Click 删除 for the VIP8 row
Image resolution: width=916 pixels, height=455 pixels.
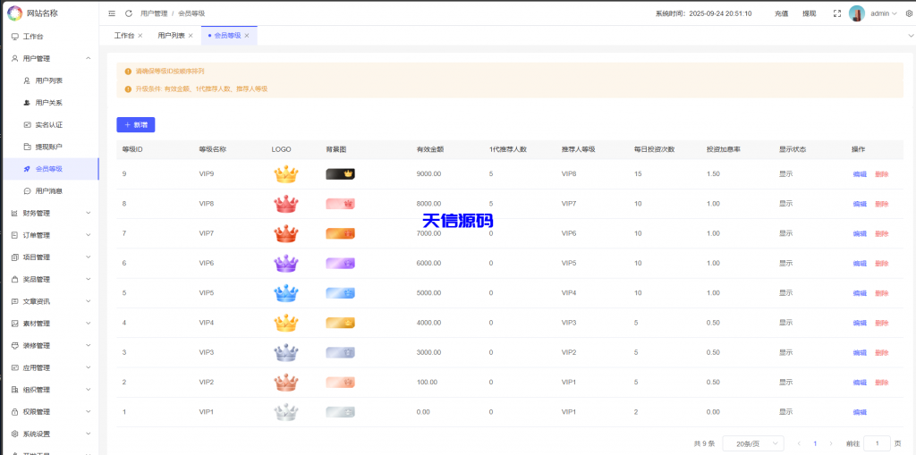(x=881, y=204)
